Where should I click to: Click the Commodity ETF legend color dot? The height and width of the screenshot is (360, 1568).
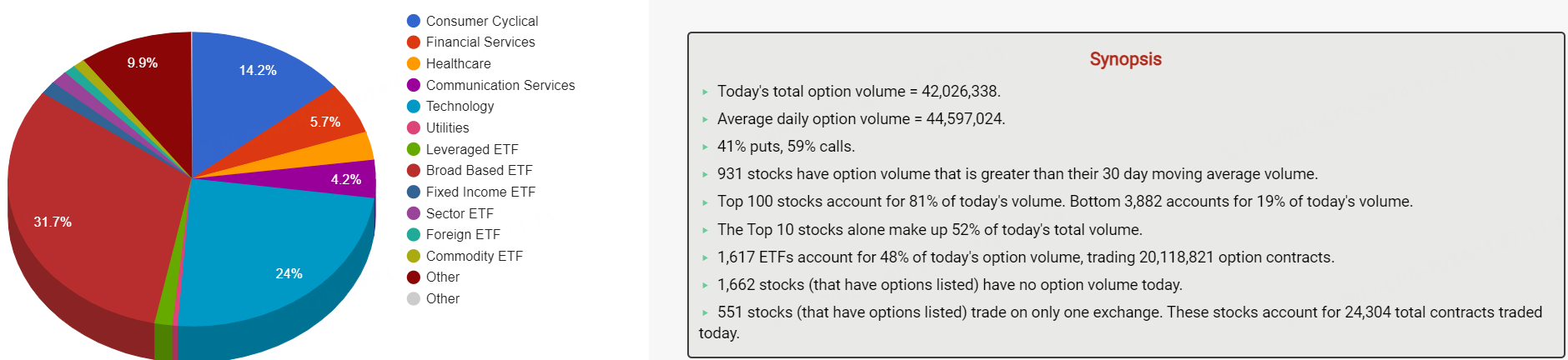coord(414,256)
